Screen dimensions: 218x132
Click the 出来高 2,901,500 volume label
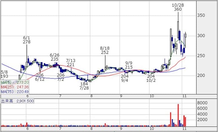17,101
